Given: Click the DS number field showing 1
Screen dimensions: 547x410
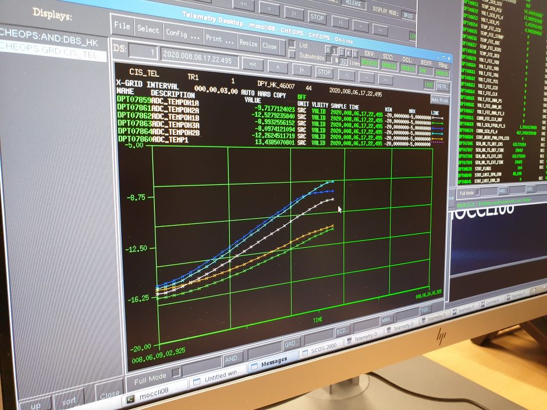Looking at the screenshot, I should click(x=143, y=52).
